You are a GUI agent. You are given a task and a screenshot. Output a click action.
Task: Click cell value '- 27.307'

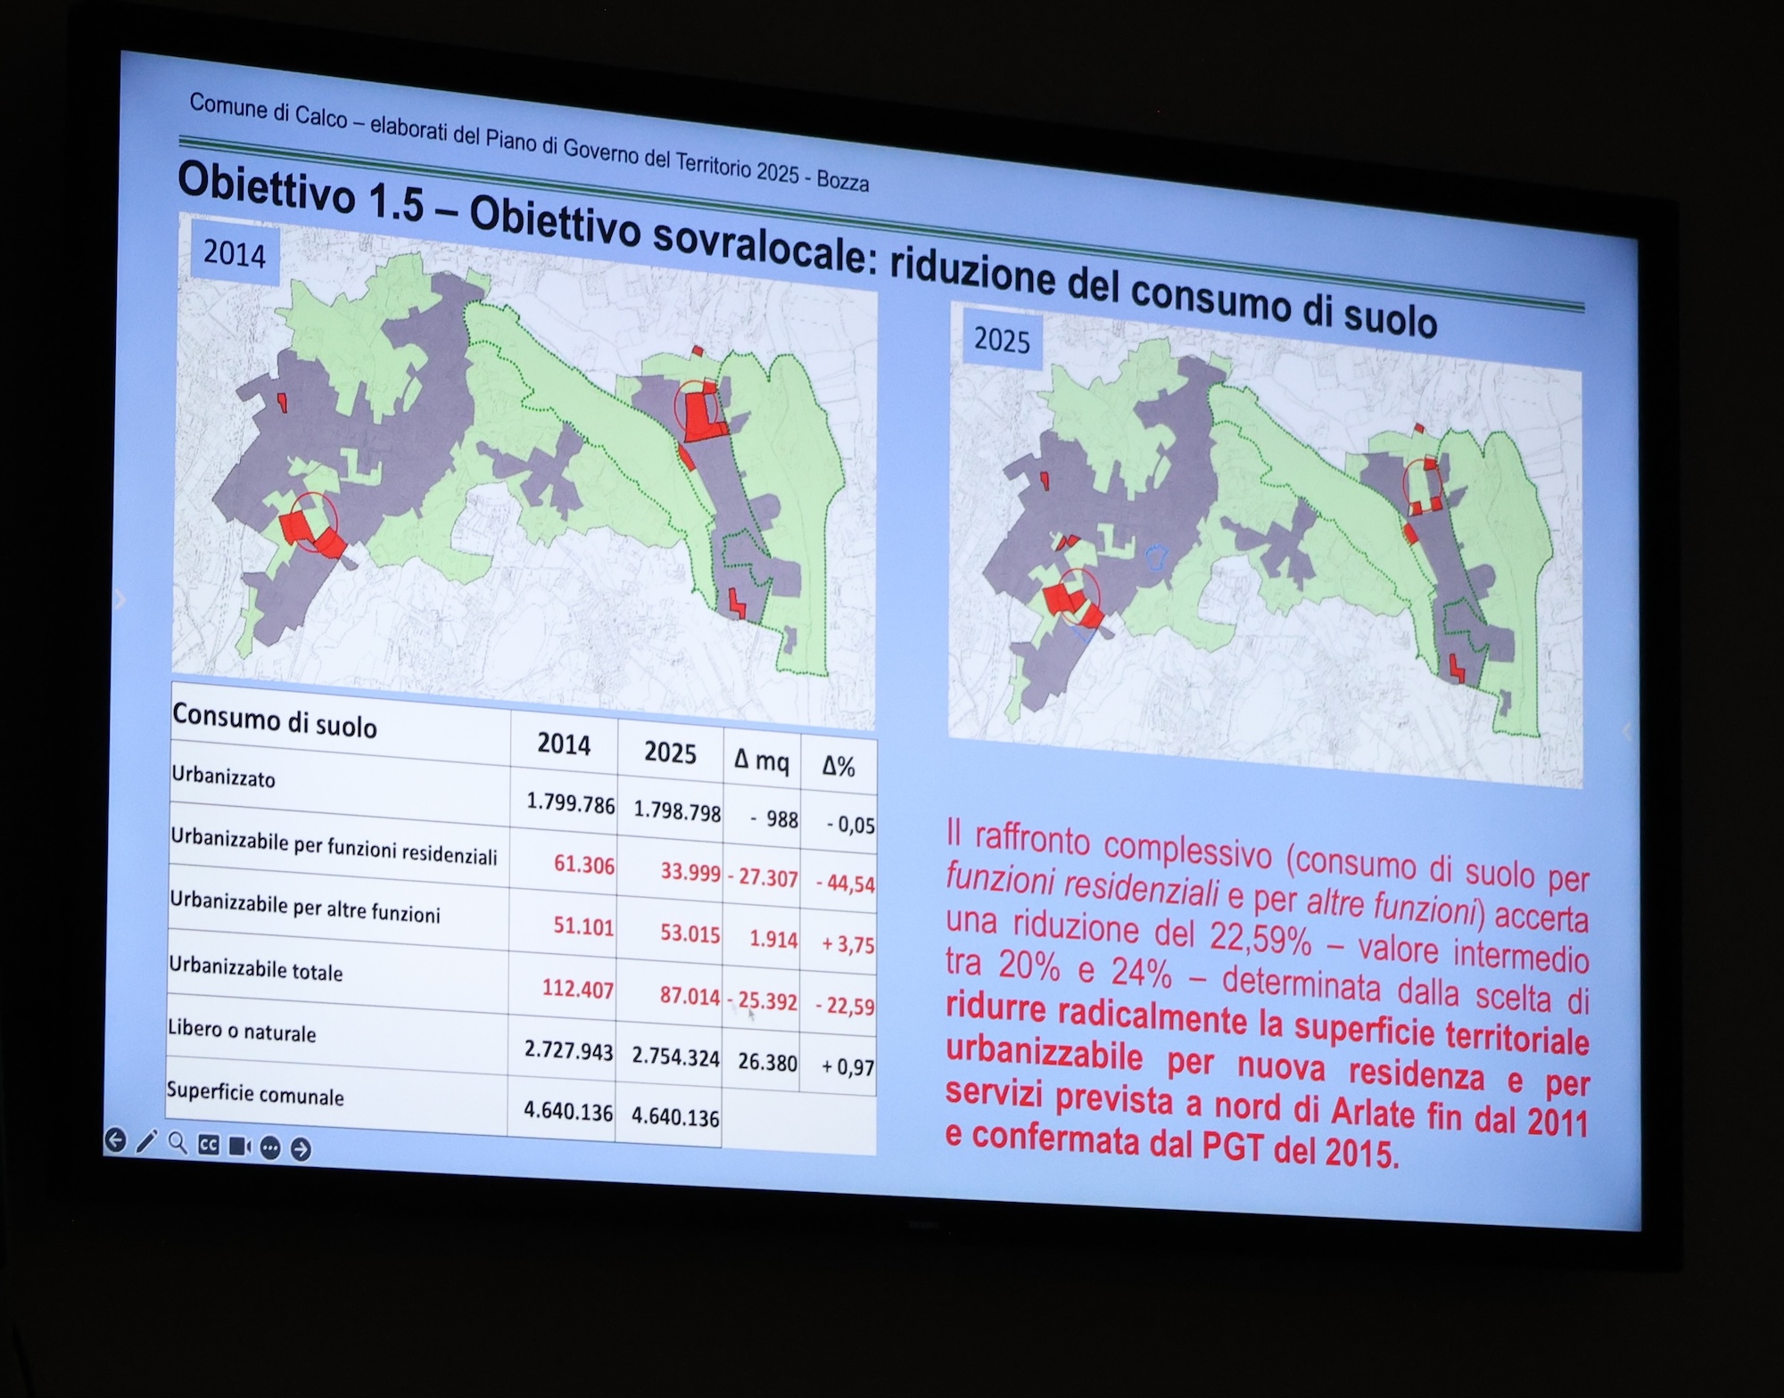click(763, 877)
